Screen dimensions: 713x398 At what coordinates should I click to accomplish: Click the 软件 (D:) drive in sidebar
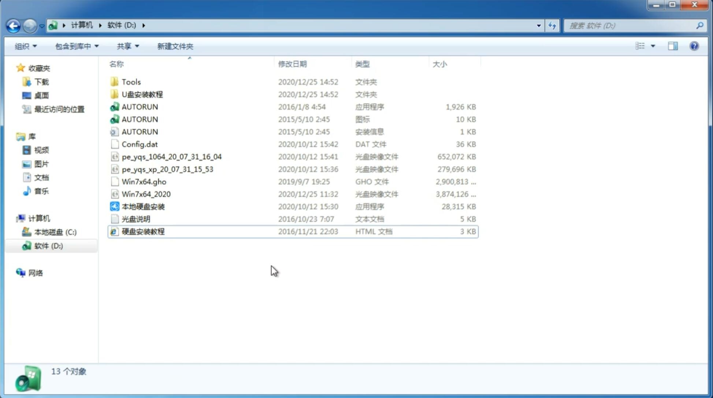coord(48,245)
